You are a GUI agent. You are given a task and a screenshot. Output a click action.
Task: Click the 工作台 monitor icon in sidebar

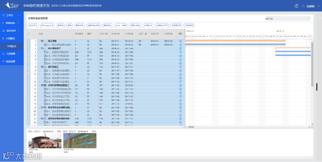(x=3, y=15)
